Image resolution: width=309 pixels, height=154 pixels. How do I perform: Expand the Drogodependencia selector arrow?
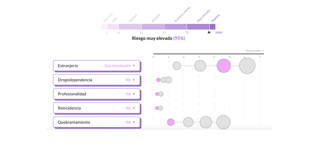134,80
